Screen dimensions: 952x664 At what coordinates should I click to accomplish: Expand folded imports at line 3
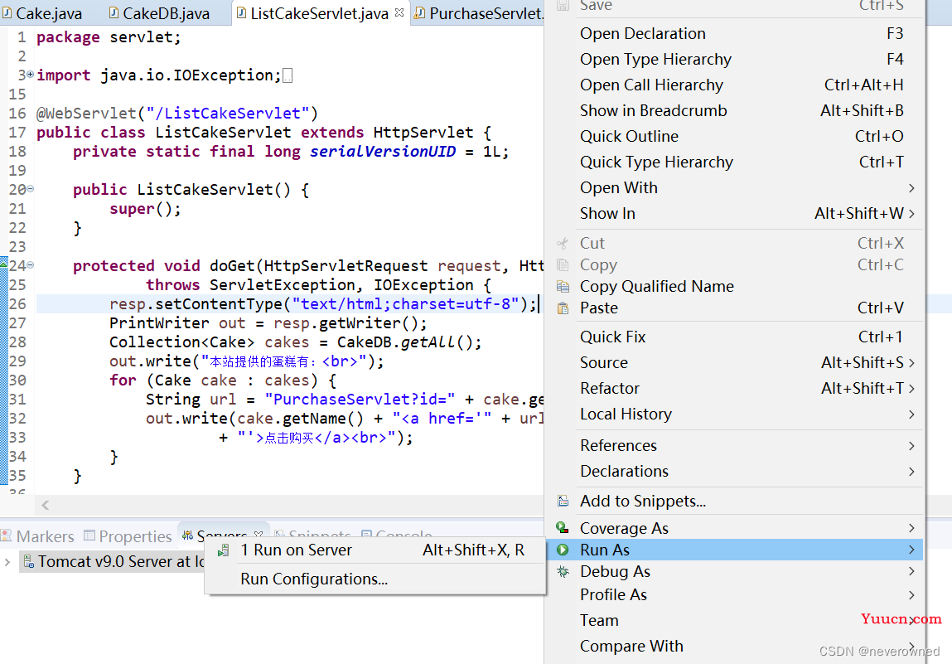(31, 75)
